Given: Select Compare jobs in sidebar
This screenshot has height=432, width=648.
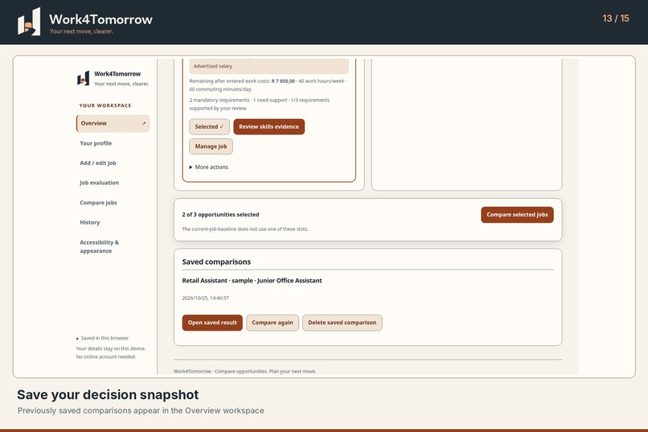Looking at the screenshot, I should 98,203.
